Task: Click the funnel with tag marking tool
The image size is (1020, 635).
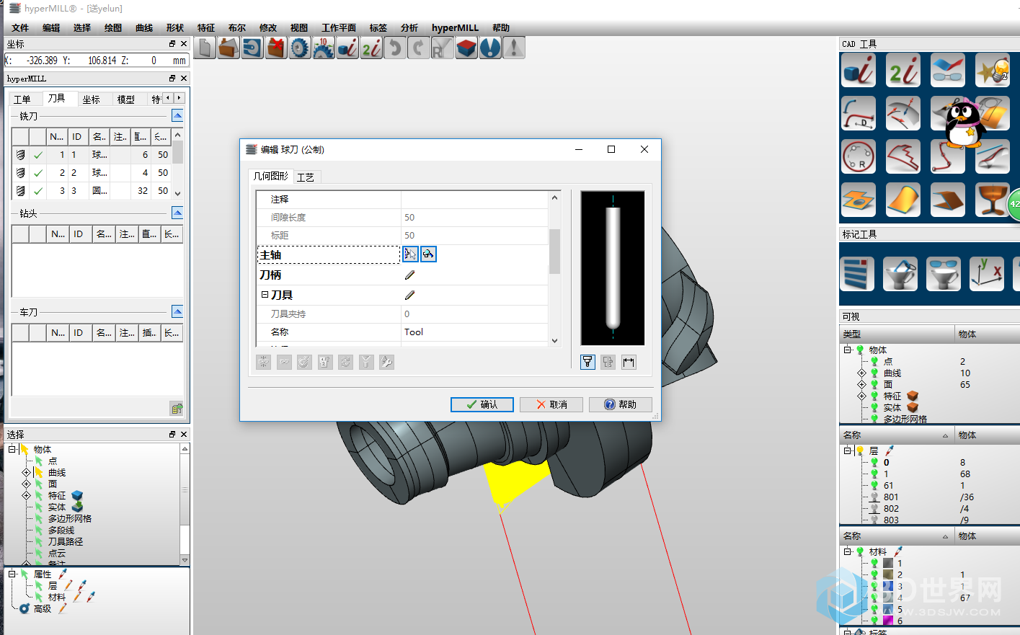Action: point(900,274)
